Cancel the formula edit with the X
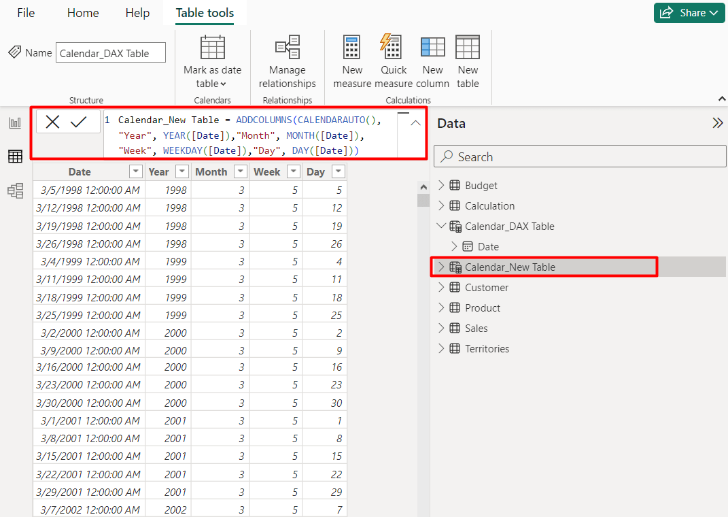 [x=52, y=122]
